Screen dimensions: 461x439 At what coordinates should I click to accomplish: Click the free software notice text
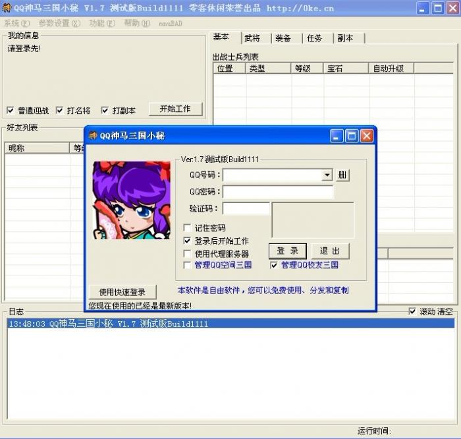(263, 291)
